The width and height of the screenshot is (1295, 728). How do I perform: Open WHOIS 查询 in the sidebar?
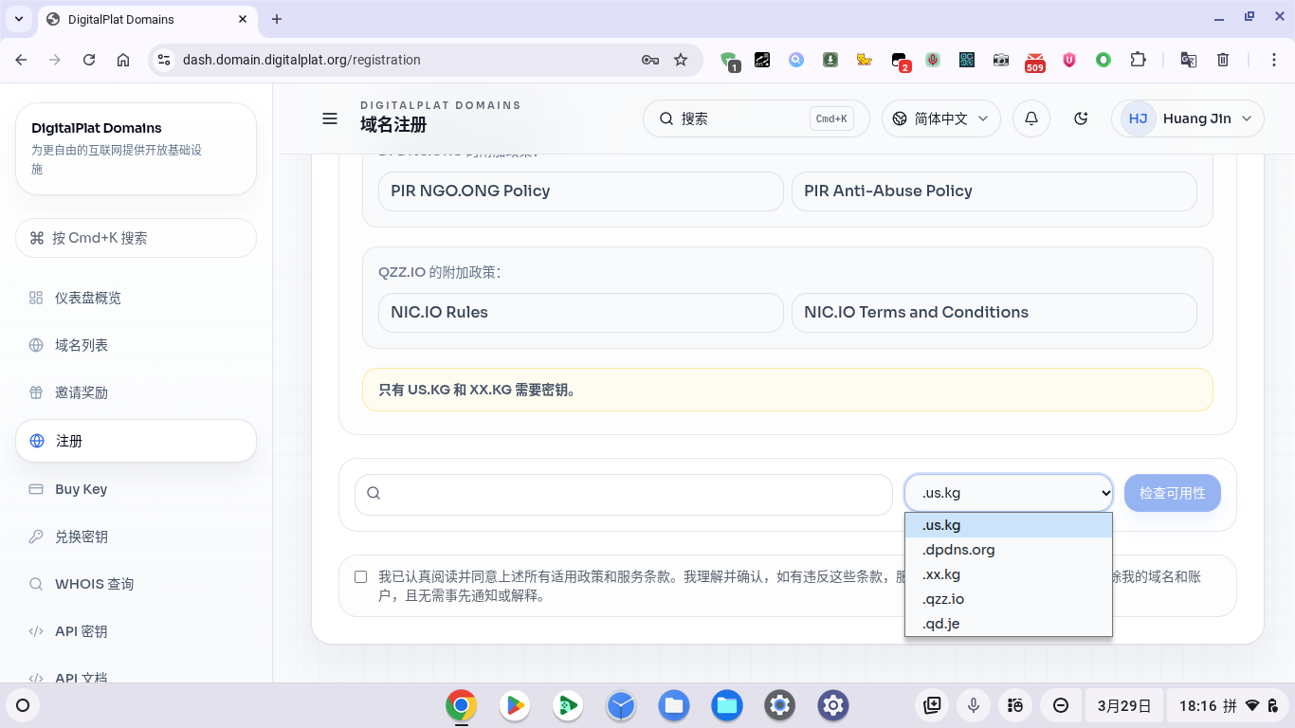[94, 584]
